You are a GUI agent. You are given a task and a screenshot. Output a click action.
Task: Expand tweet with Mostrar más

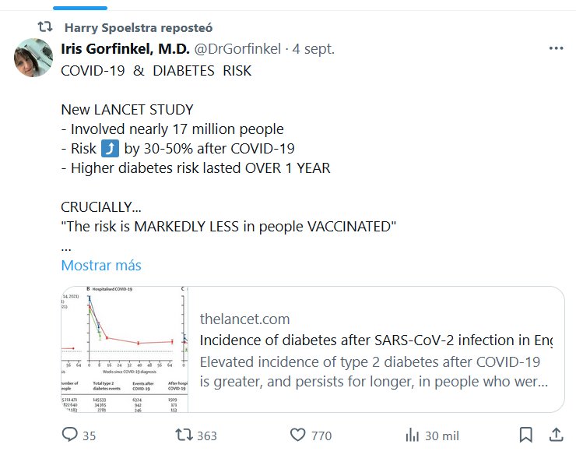coord(101,265)
